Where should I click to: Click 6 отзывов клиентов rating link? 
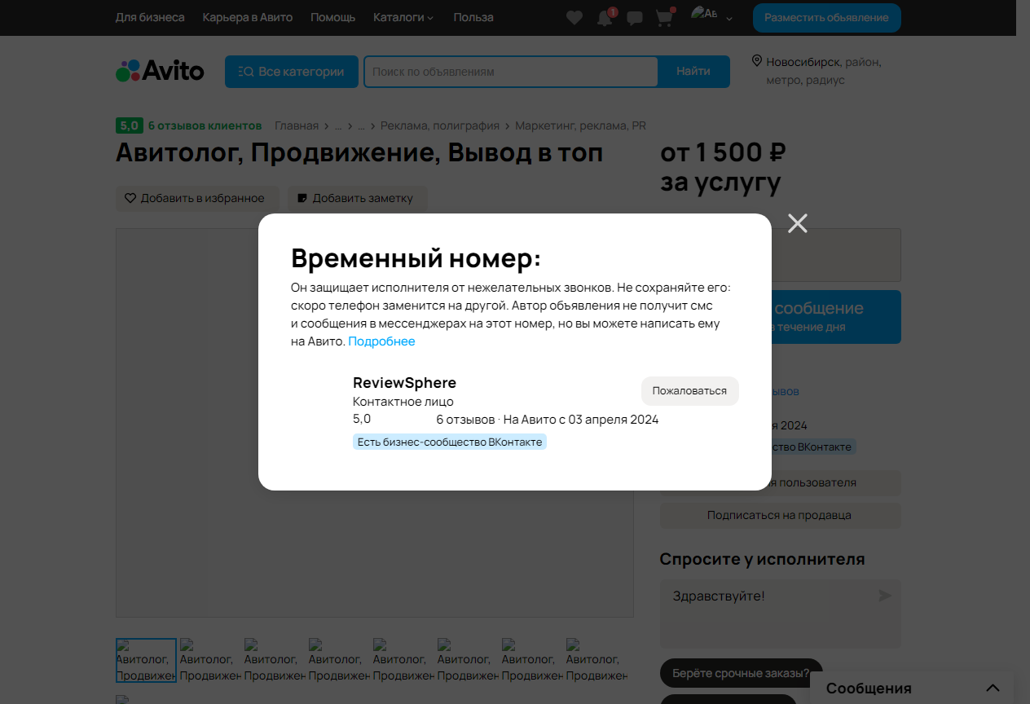[205, 125]
